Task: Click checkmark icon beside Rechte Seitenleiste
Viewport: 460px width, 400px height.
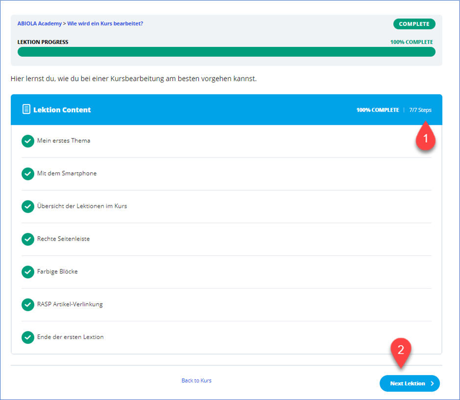Action: [28, 239]
